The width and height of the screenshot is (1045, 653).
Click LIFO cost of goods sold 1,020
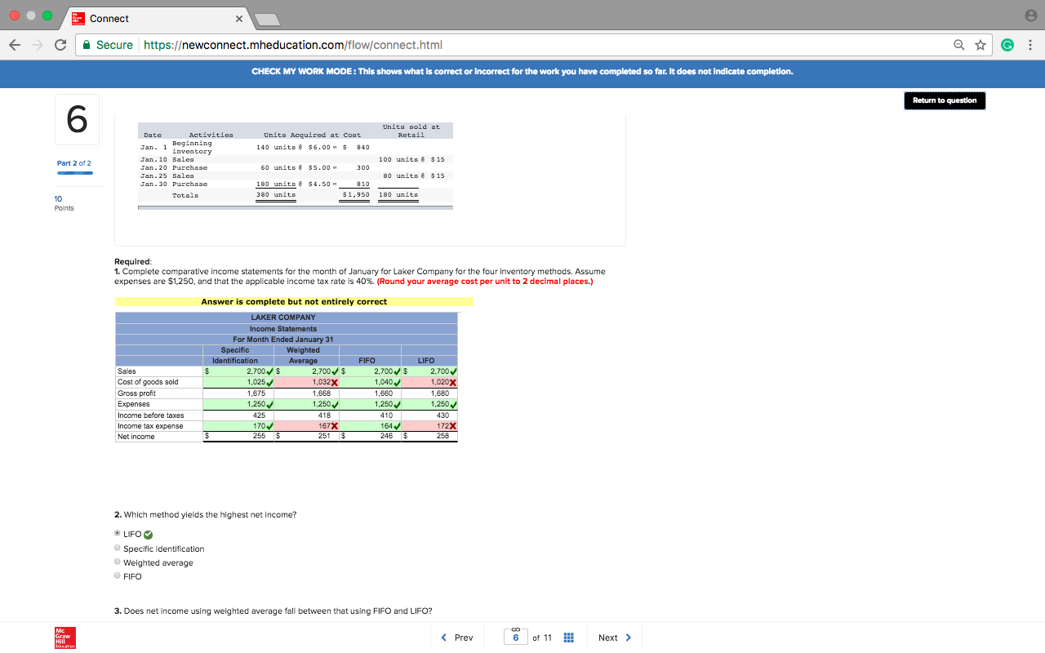click(x=429, y=382)
